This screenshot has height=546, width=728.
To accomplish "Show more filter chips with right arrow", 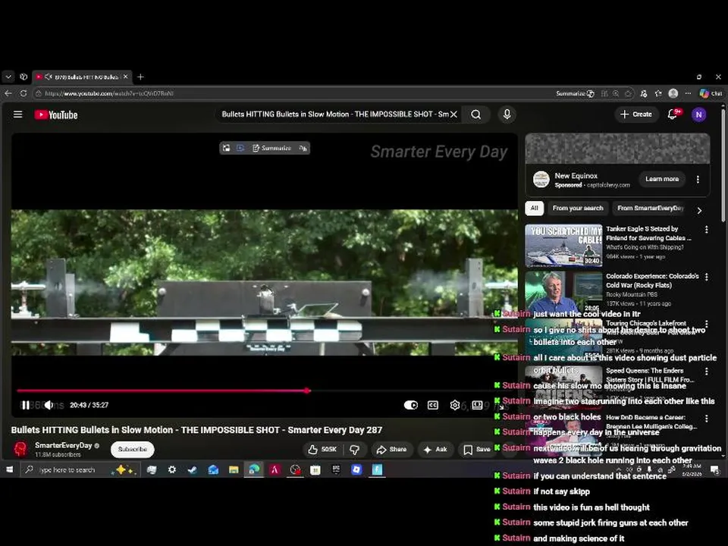I will tap(699, 210).
